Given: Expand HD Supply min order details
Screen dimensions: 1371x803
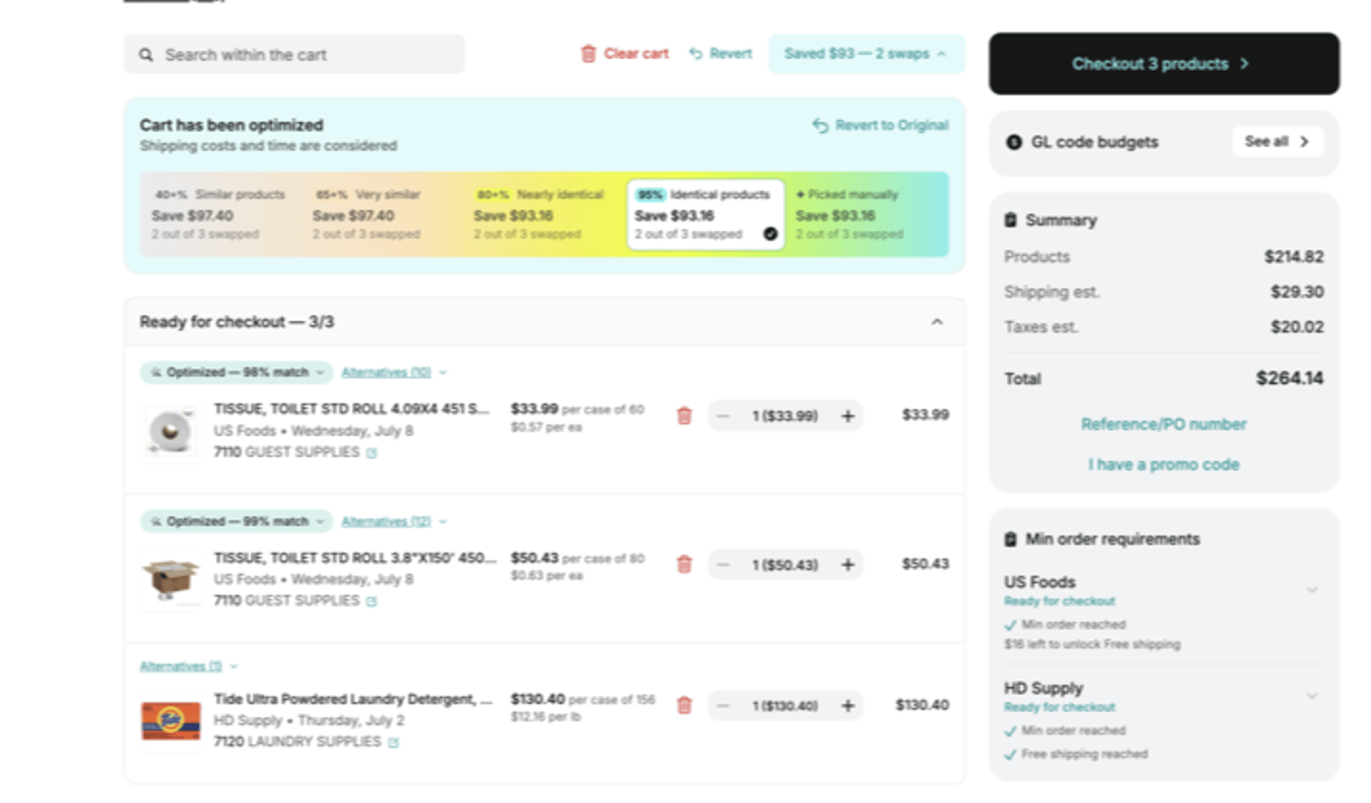Looking at the screenshot, I should coord(1311,696).
